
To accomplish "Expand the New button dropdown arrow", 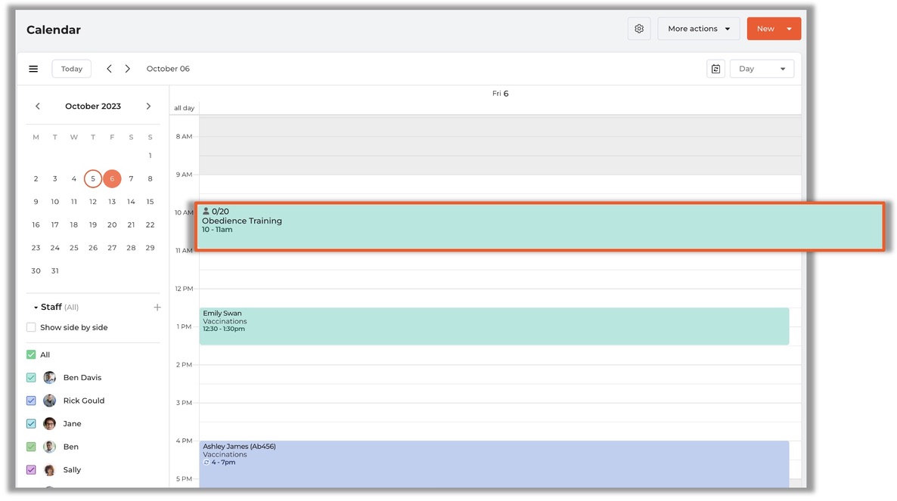I will click(x=790, y=29).
